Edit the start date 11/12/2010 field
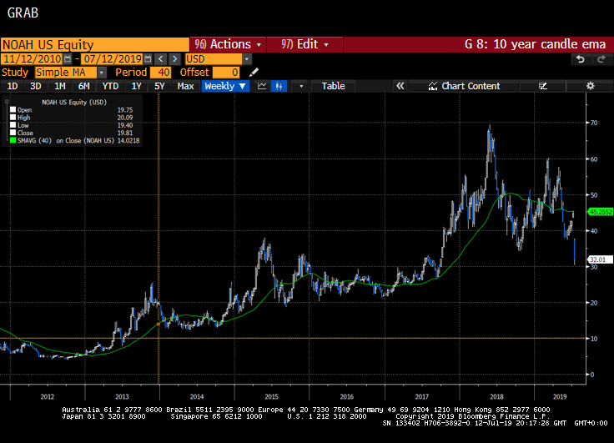Viewport: 614px width, 443px height. click(32, 59)
